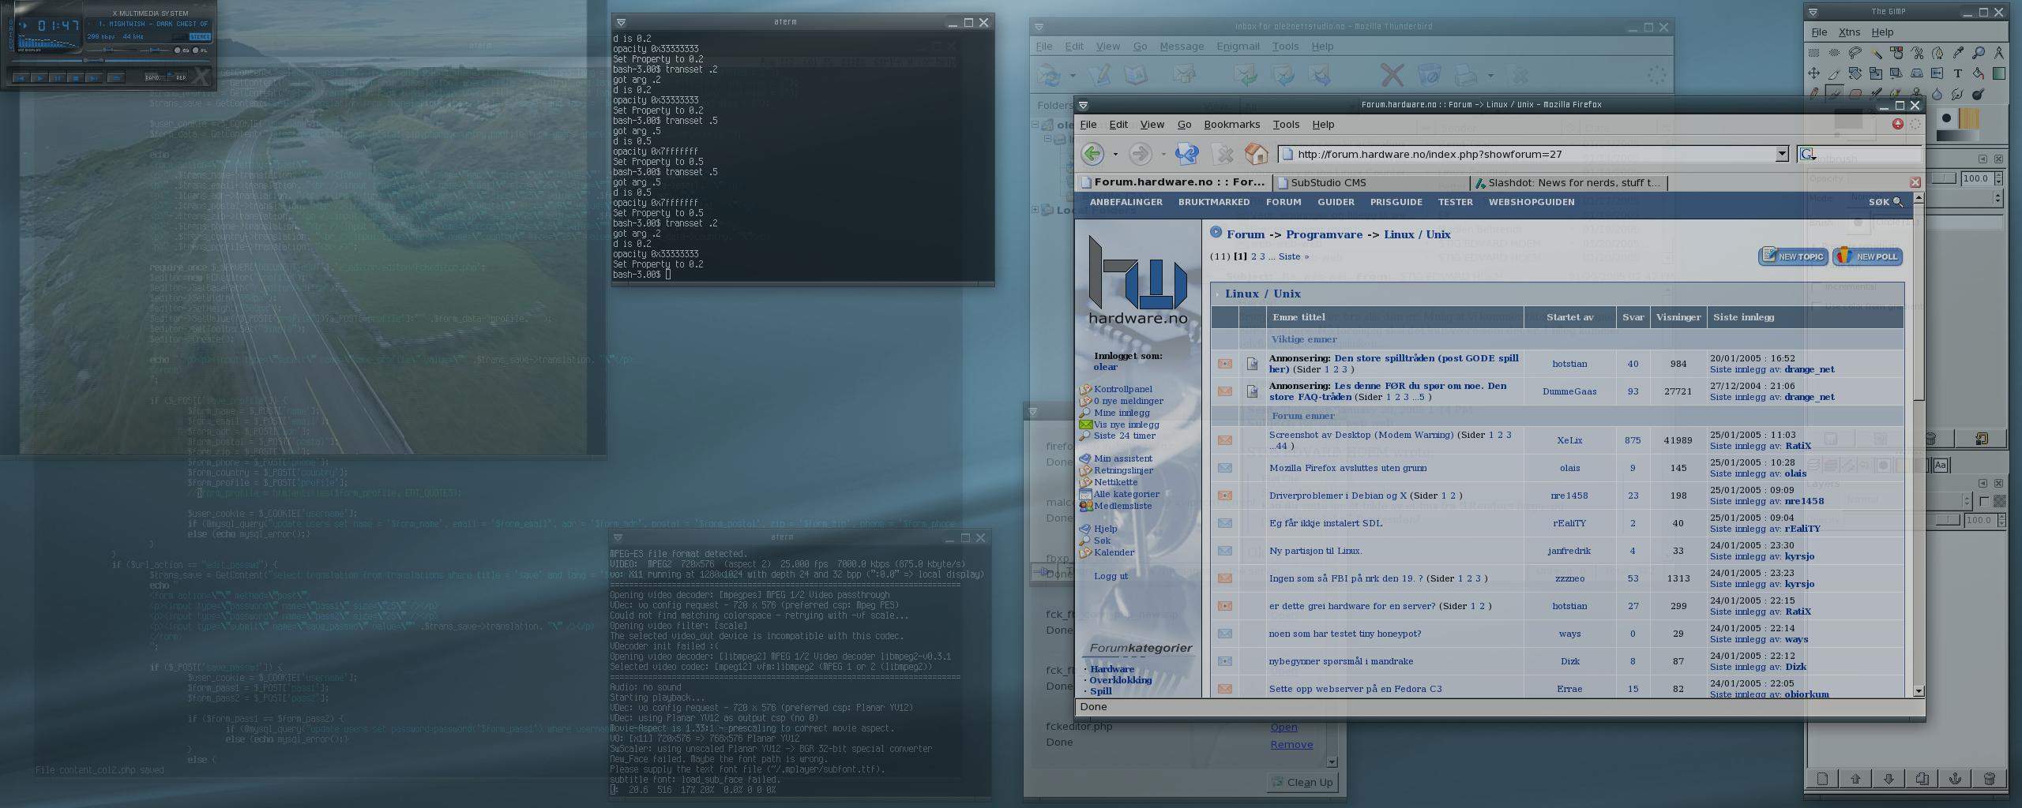
Task: Select GIMP Rectangle Select tool
Action: (x=1813, y=53)
